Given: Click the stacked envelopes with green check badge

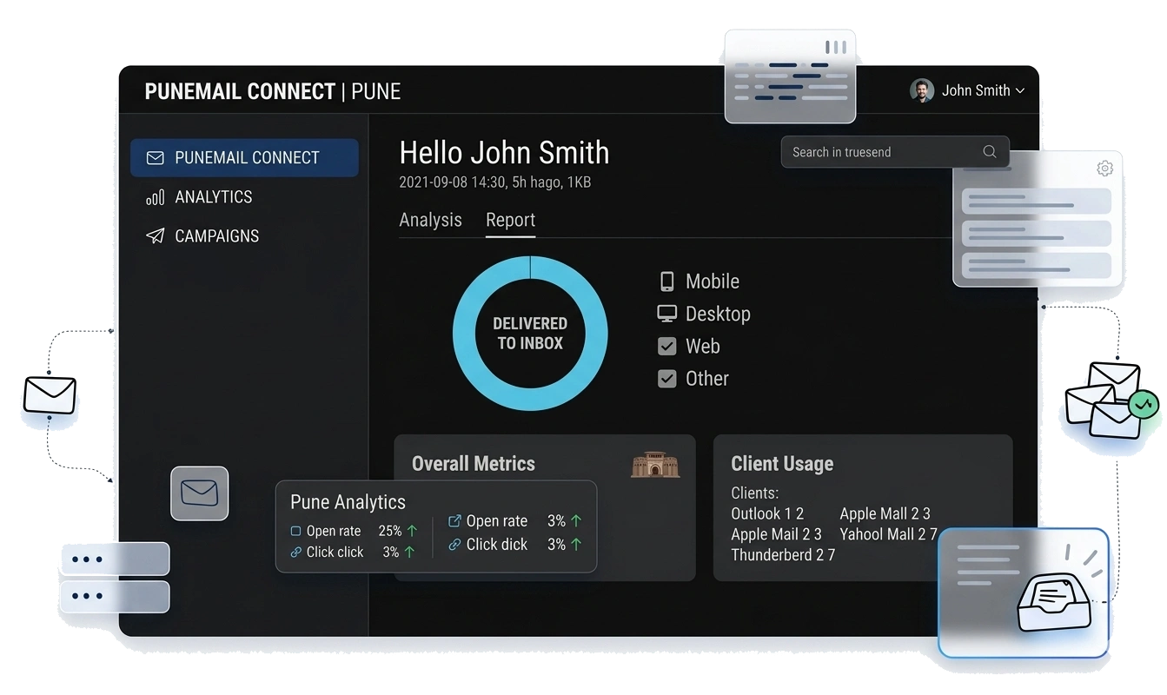Looking at the screenshot, I should tap(1111, 400).
